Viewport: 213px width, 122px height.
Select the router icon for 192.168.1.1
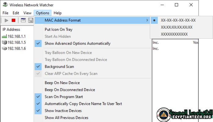(5, 37)
